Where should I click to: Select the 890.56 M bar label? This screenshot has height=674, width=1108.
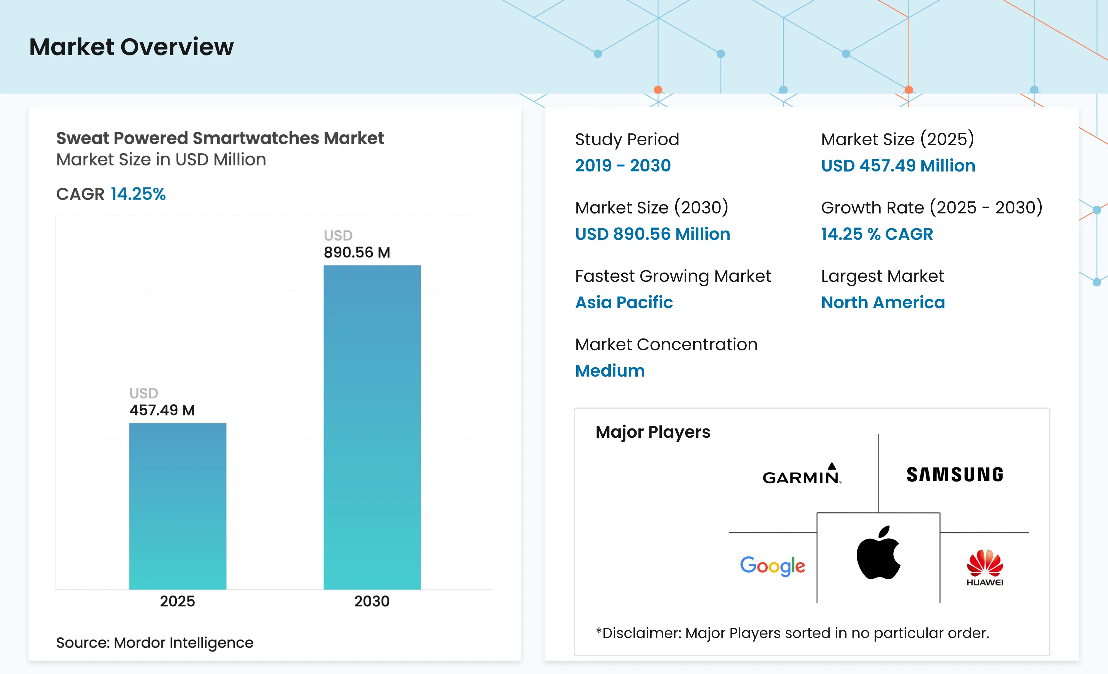(357, 252)
